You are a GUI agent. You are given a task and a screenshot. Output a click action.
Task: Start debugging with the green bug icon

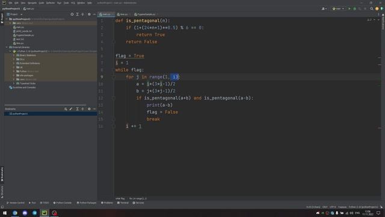(354, 8)
